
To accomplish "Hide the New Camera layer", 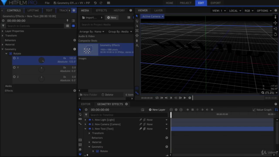I will click(90, 124).
